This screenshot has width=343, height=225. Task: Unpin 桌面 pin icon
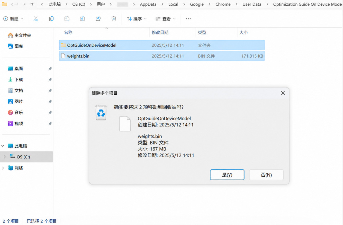click(50, 69)
